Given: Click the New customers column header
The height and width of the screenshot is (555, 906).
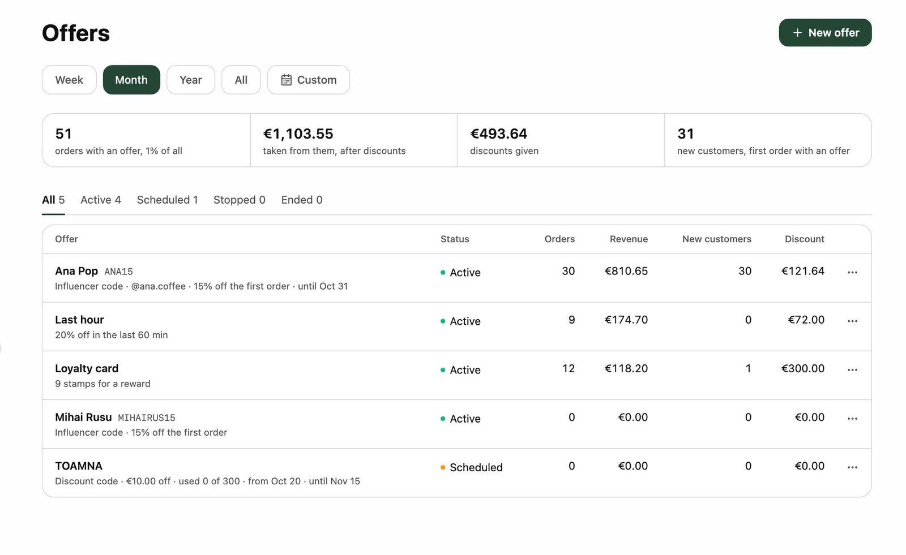Looking at the screenshot, I should click(x=717, y=239).
